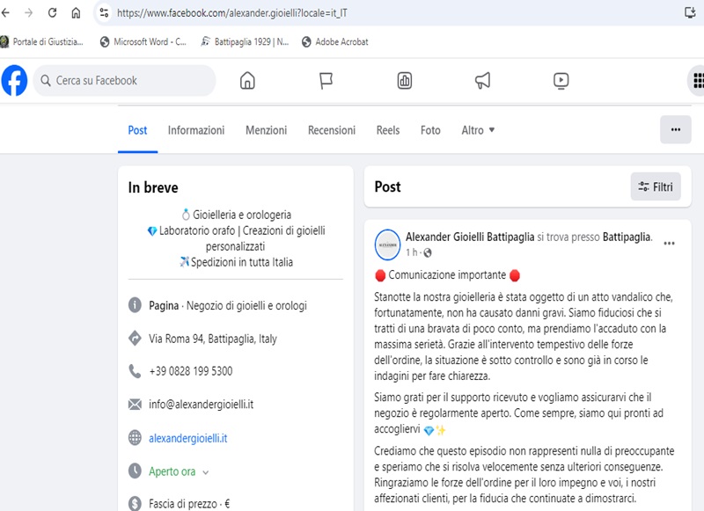Open the menu grid icon
Viewport: 704px width, 511px height.
pos(697,81)
